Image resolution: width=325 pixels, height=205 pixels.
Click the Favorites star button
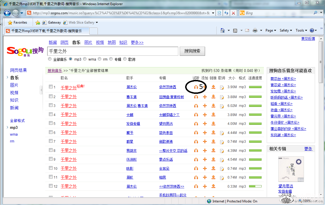click(x=18, y=22)
